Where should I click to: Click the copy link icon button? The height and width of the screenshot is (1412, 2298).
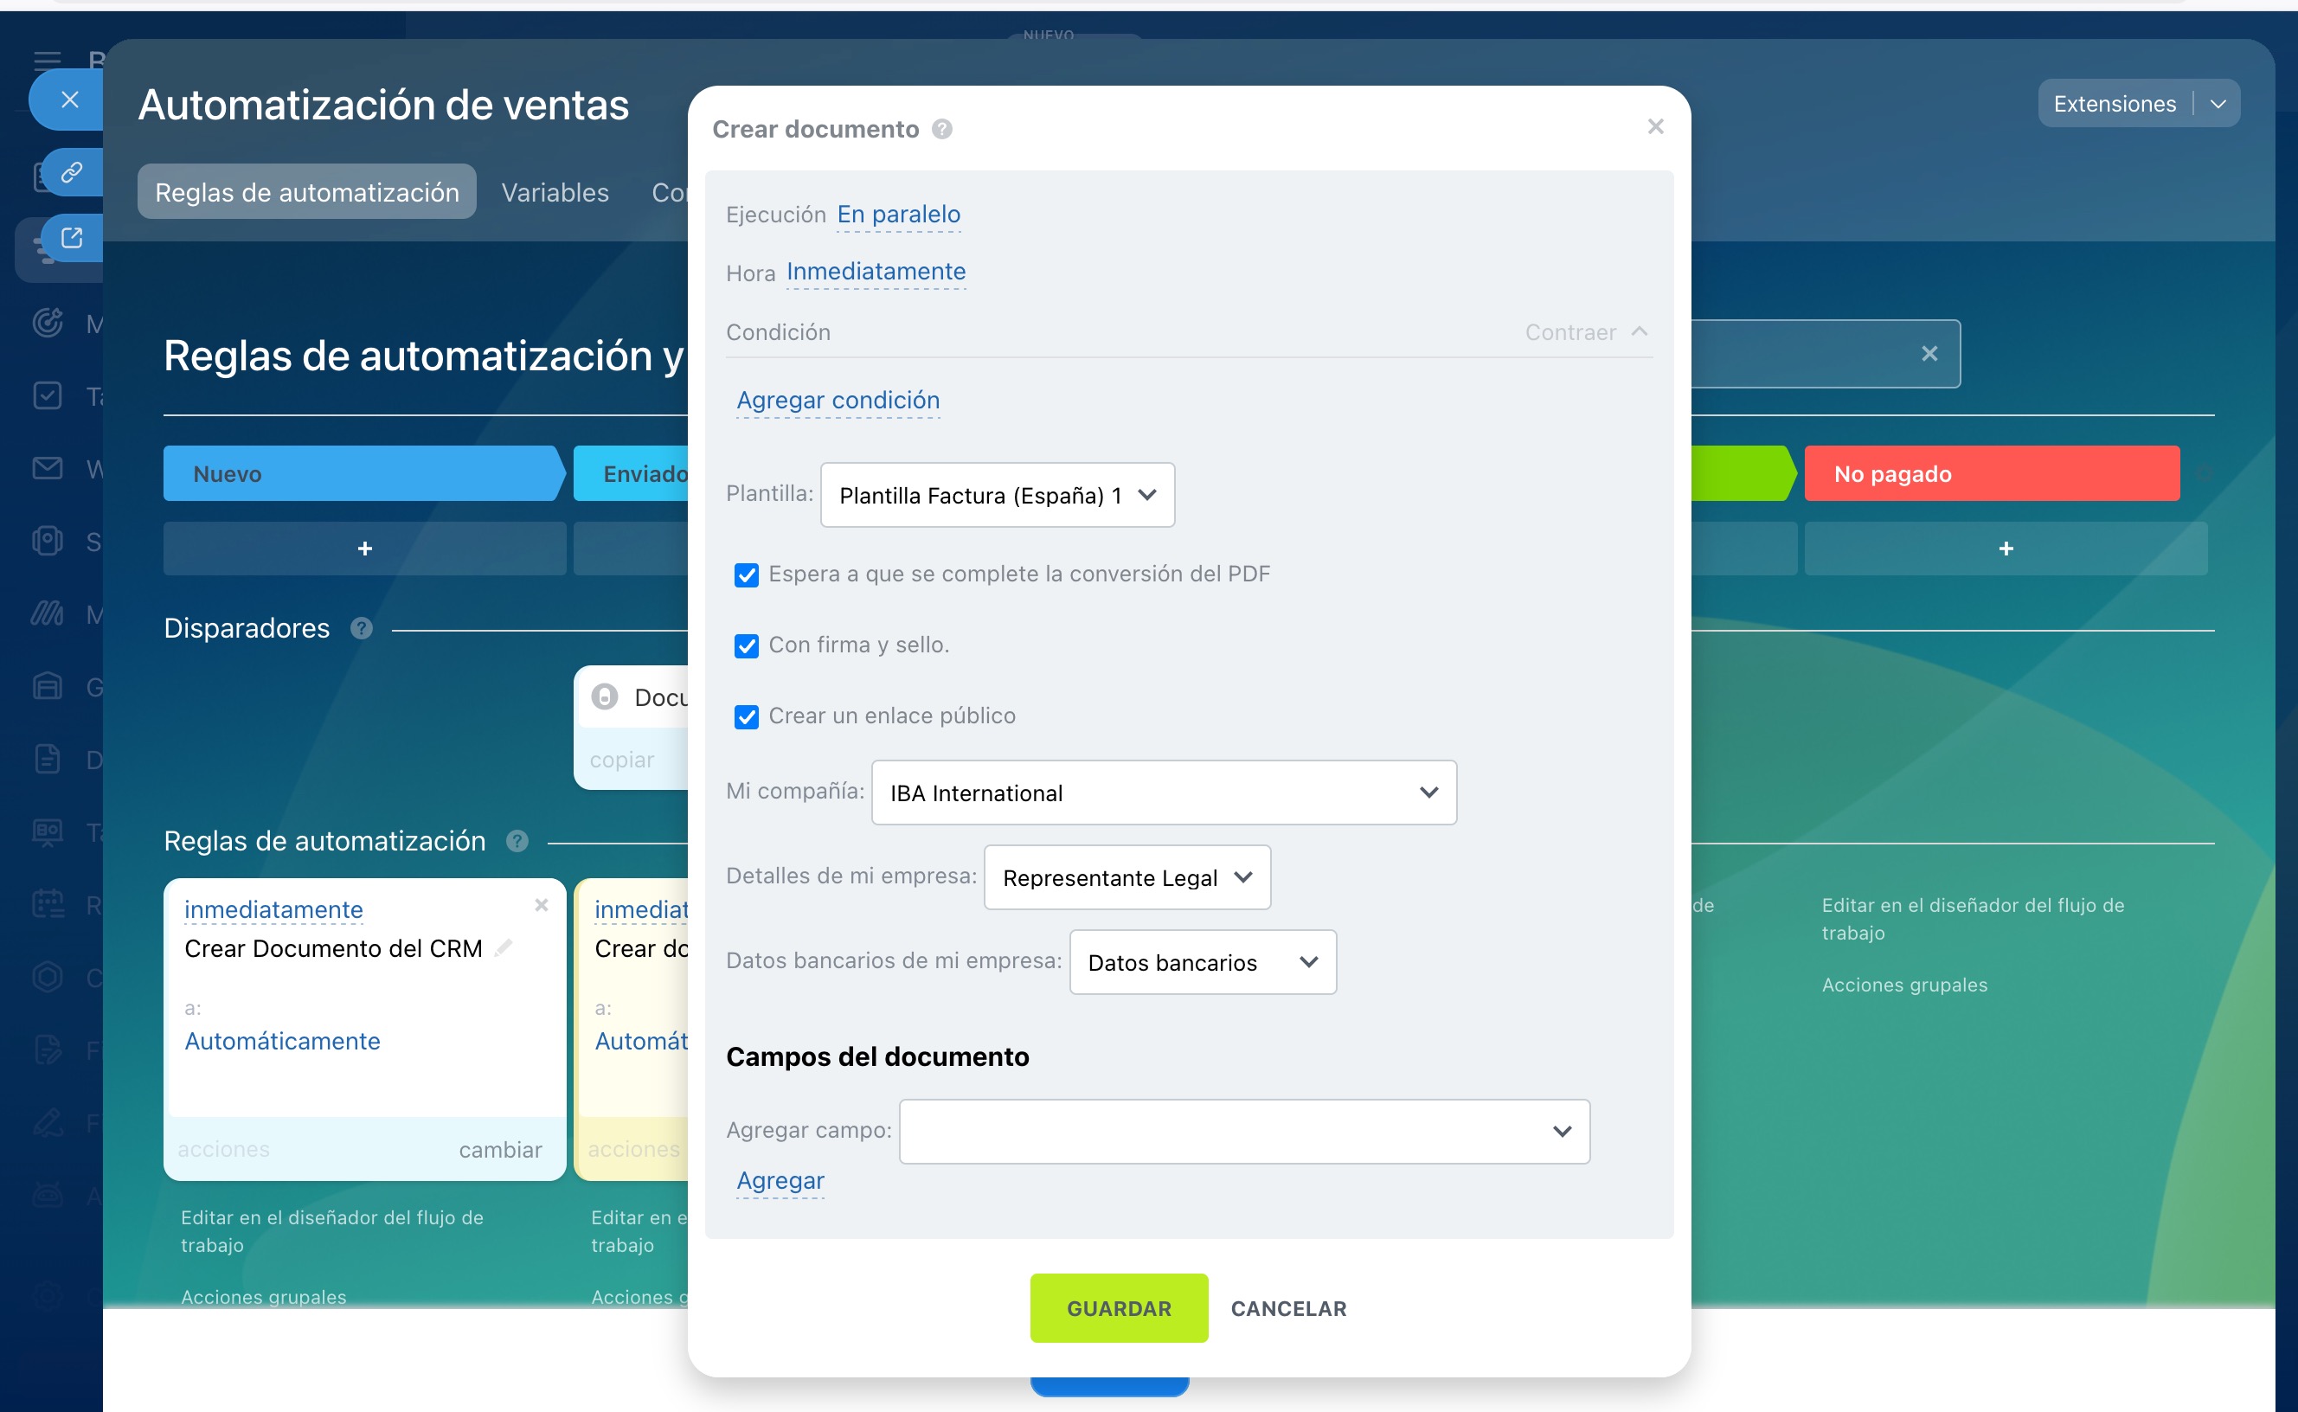point(72,172)
